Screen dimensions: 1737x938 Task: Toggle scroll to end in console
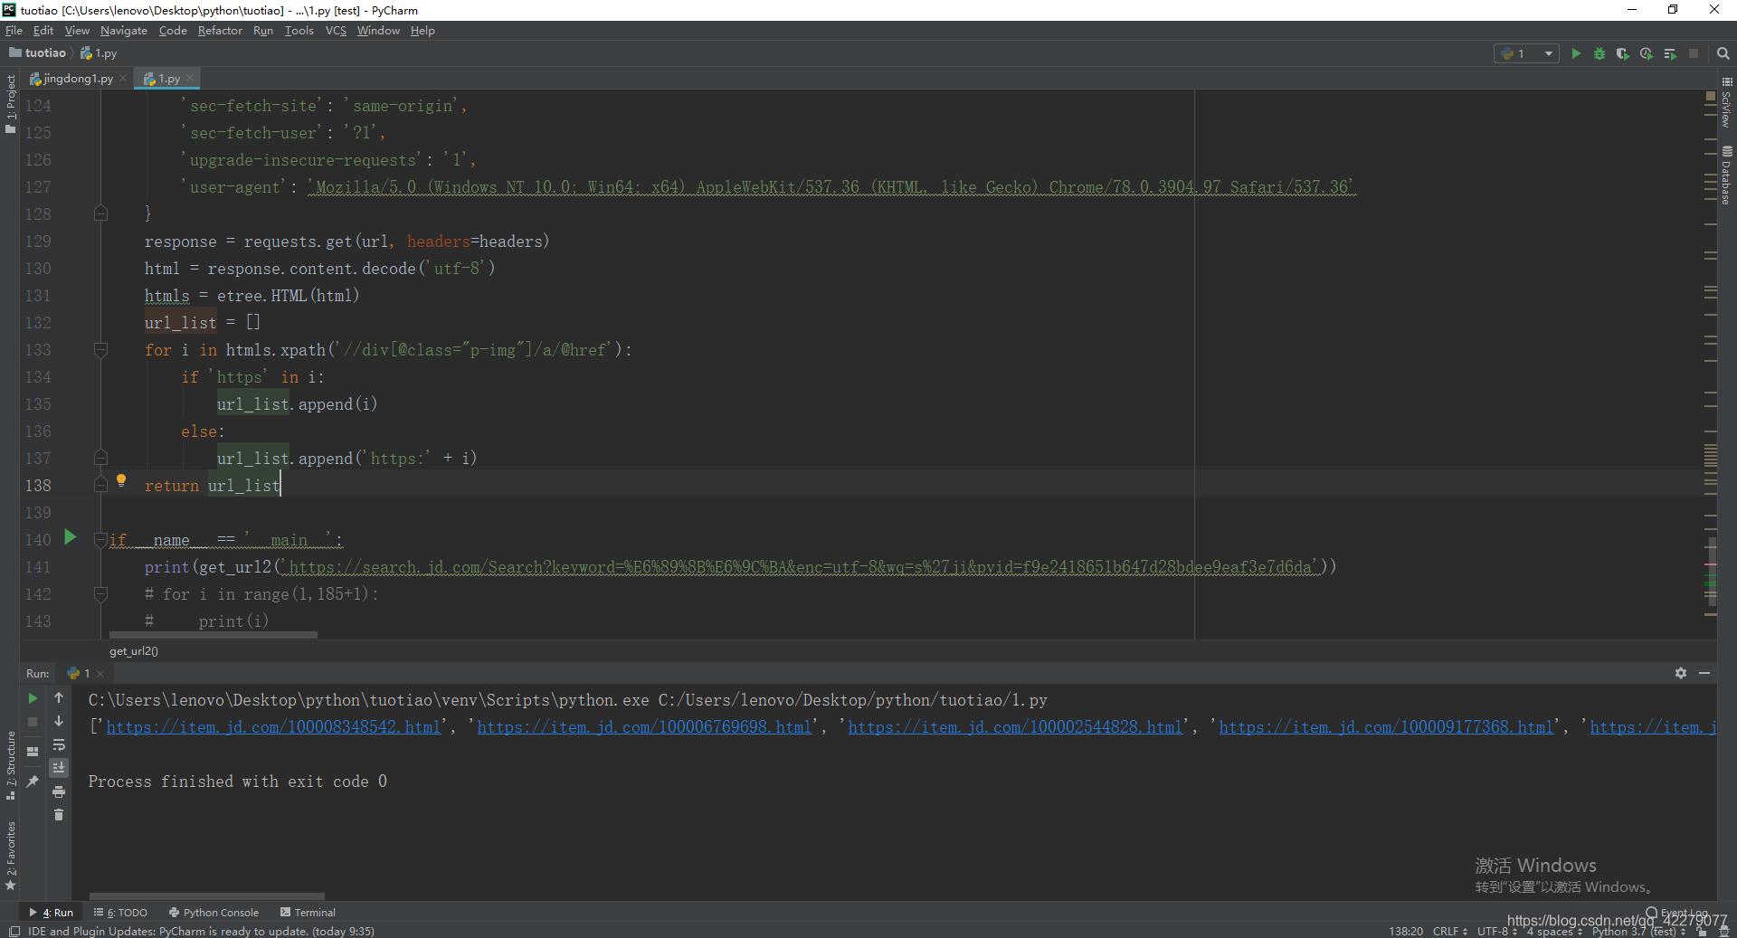pos(59,768)
